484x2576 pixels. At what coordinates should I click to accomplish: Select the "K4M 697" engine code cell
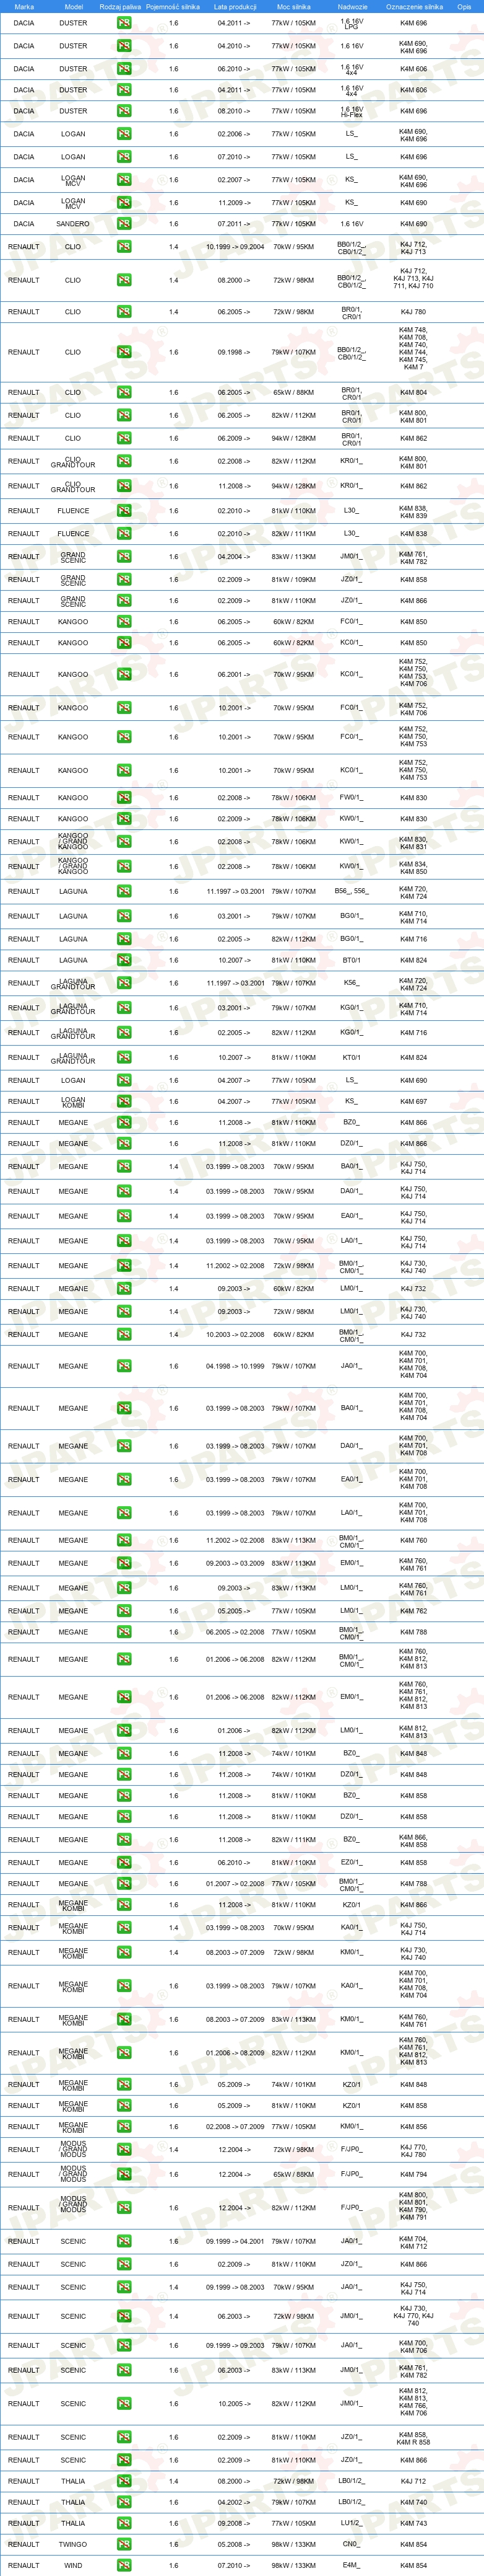(x=413, y=1102)
